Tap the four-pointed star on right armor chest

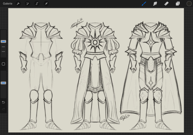click(151, 42)
